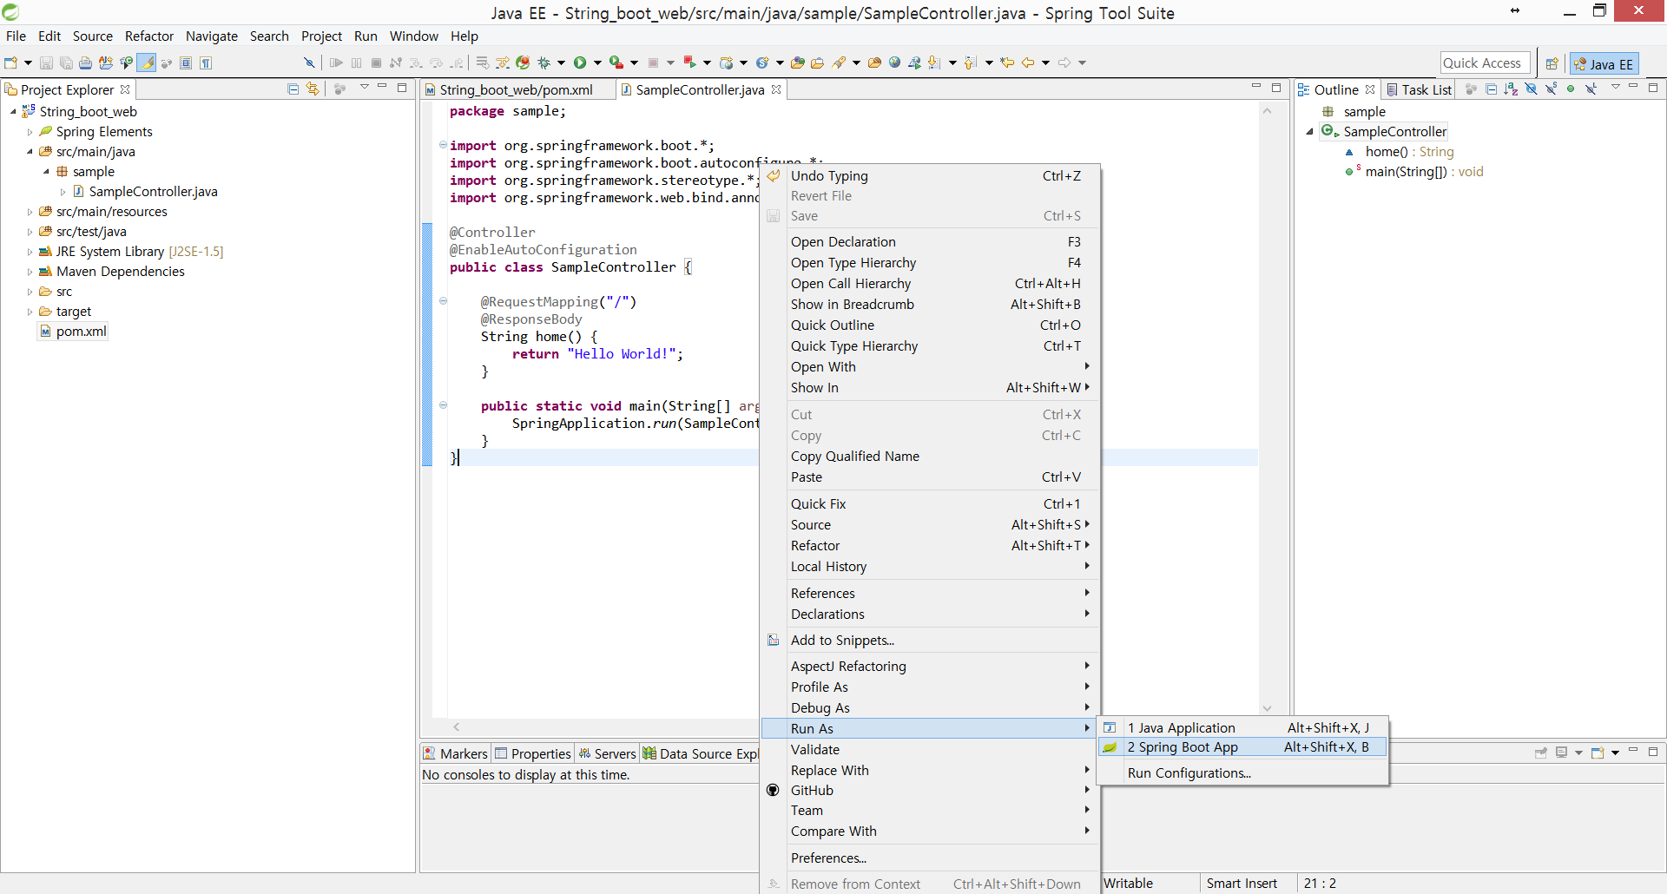Collapse the String_boot_web project node
Image resolution: width=1667 pixels, height=894 pixels.
(x=13, y=112)
